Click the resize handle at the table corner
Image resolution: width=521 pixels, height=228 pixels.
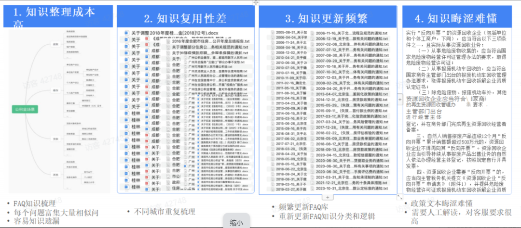coord(399,197)
